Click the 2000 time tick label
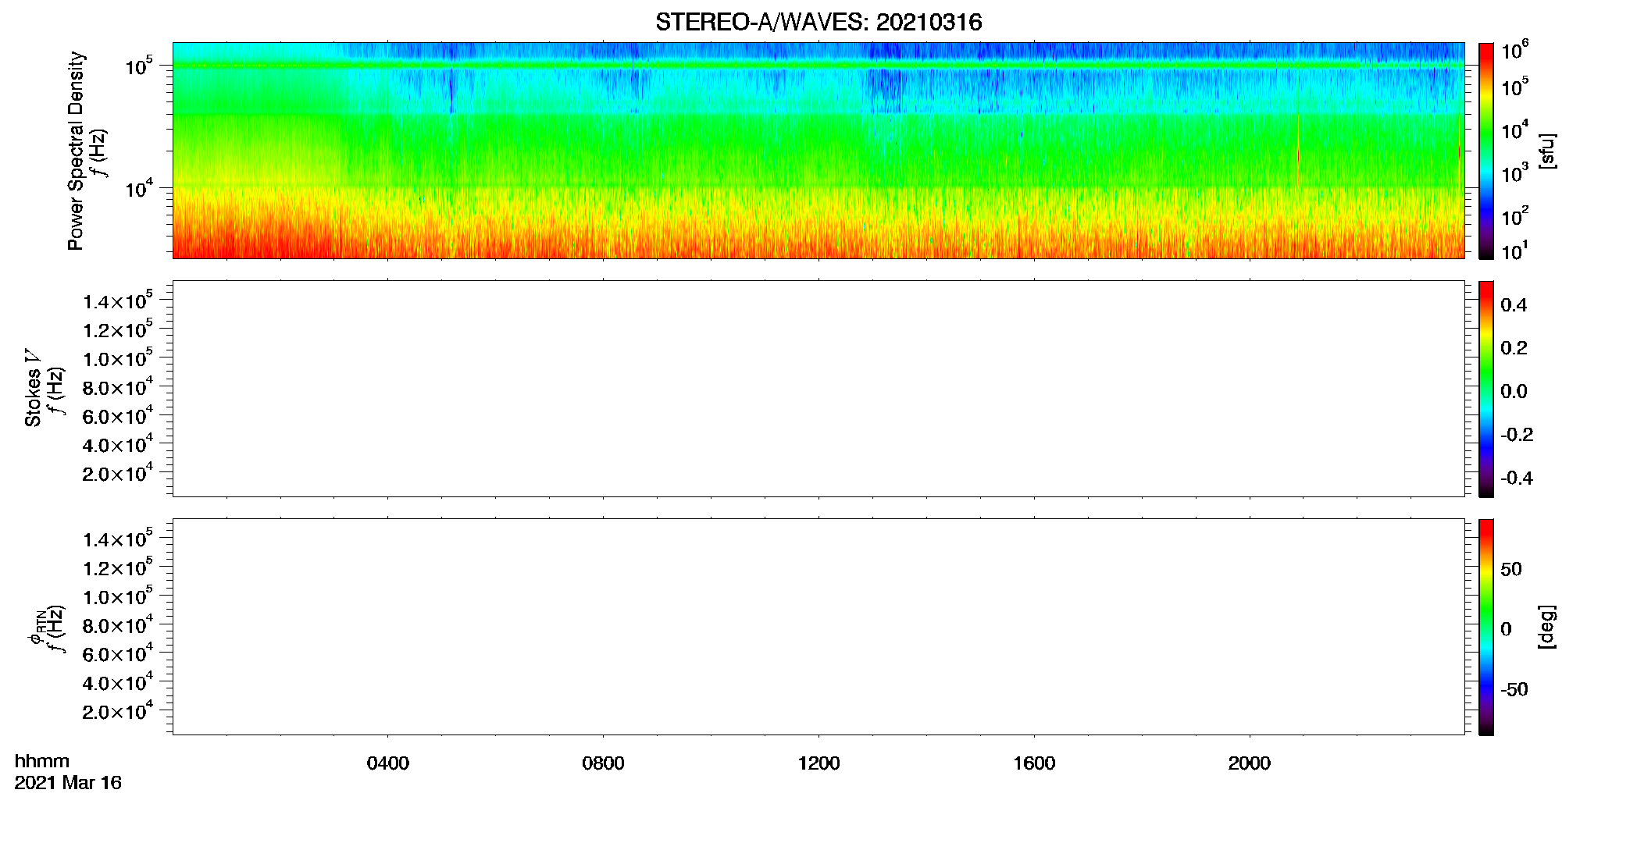 pos(1249,763)
